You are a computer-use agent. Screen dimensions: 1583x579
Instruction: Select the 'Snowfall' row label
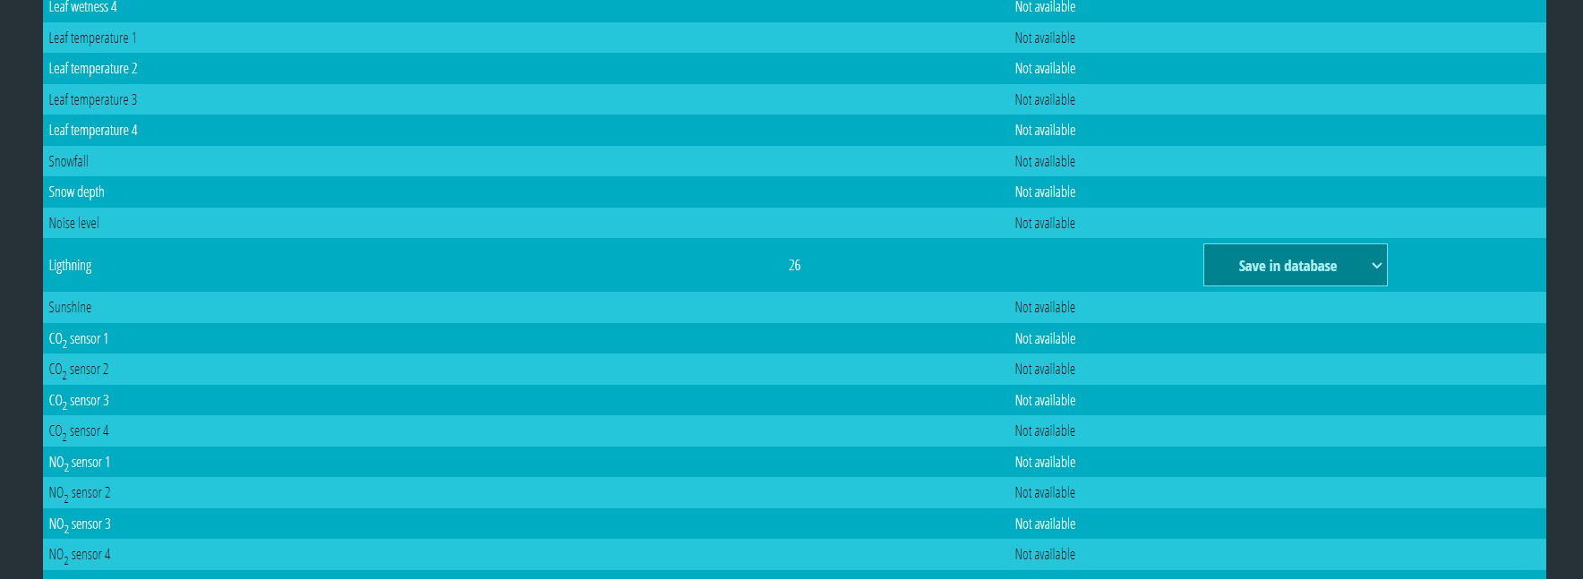[x=68, y=161]
